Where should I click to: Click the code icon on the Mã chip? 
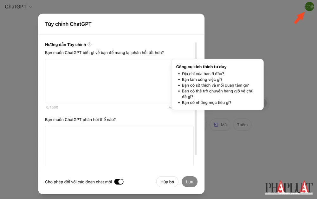[x=216, y=125]
